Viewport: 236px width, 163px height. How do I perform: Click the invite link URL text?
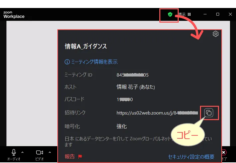coord(157,113)
